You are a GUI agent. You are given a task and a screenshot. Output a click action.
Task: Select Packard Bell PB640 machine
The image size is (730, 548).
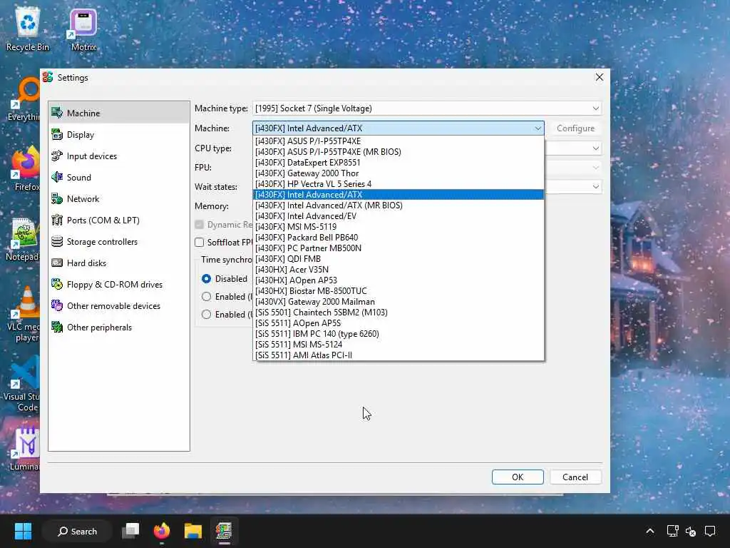click(398, 237)
